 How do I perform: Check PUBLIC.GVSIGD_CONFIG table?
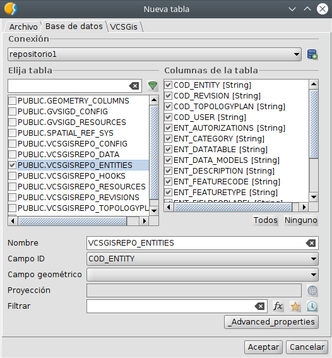click(13, 111)
